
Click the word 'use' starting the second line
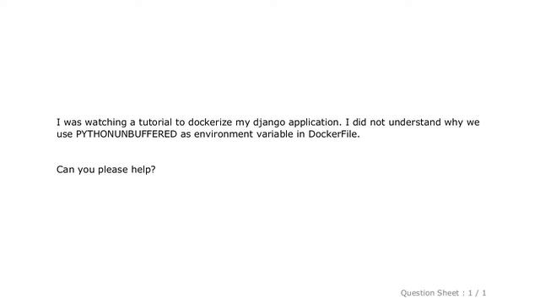click(x=64, y=134)
